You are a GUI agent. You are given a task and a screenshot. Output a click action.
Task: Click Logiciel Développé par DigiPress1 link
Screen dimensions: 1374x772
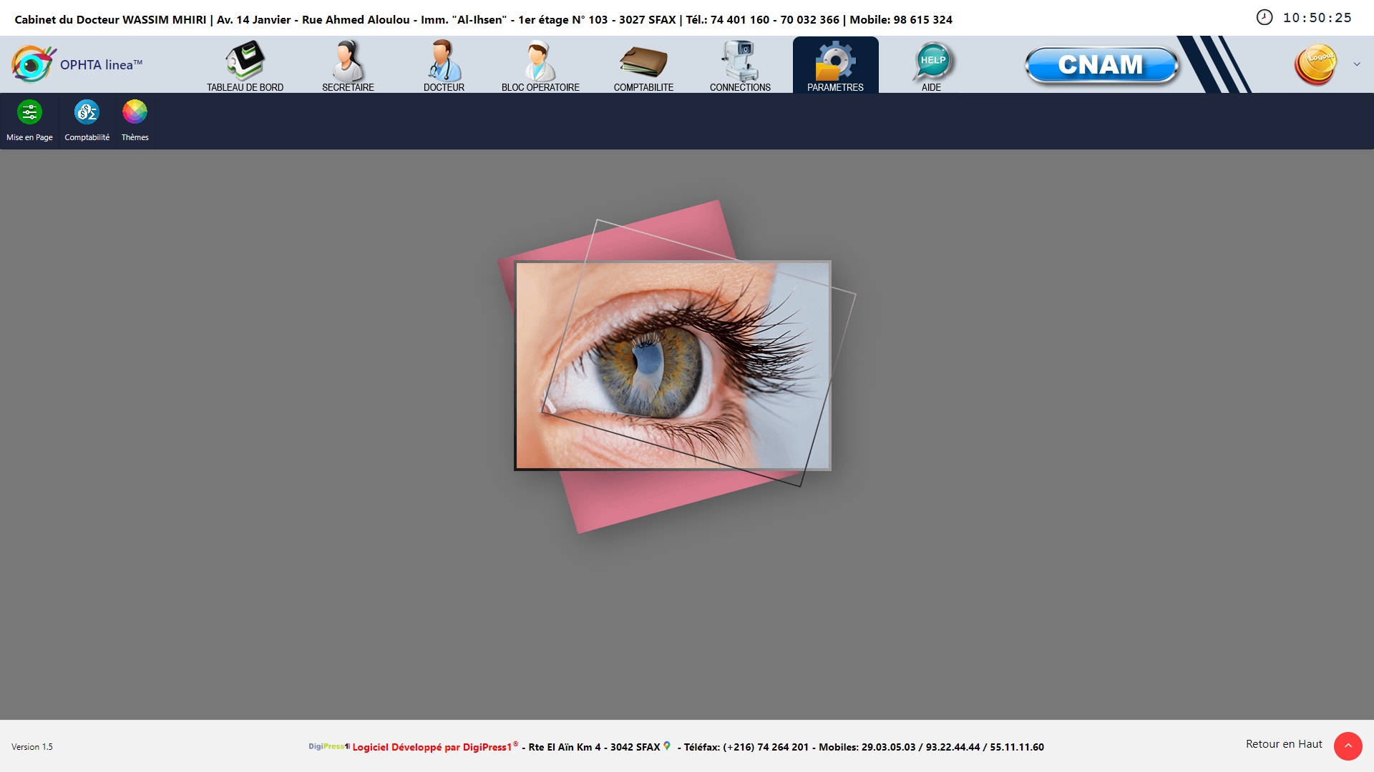click(x=434, y=747)
